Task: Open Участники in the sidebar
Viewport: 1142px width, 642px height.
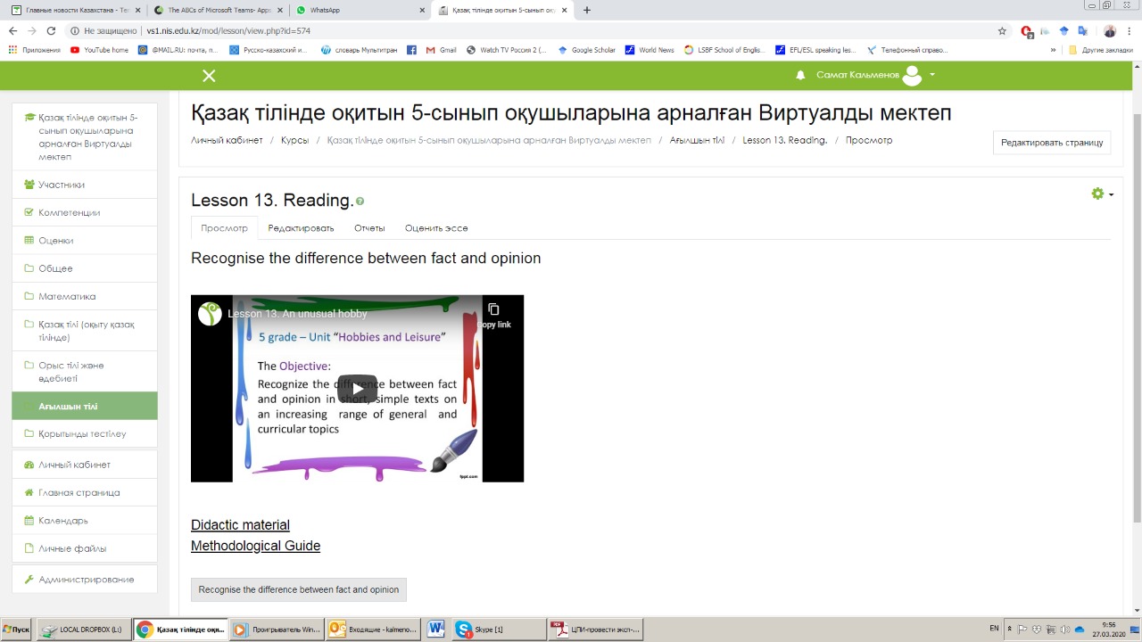Action: (x=62, y=185)
